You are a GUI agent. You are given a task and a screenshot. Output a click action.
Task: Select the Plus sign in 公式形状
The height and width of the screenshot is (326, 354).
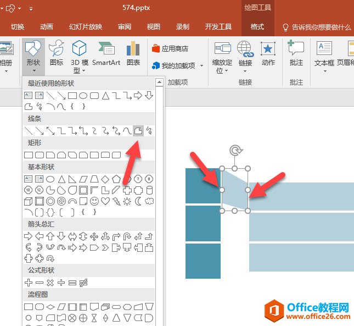(x=29, y=283)
